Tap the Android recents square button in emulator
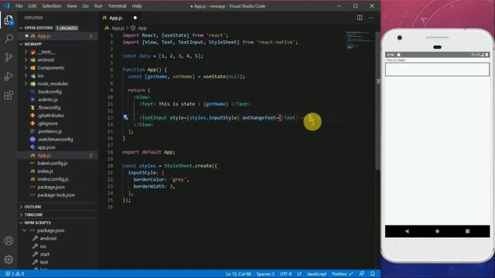Screen dimensions: 495x278 click(467, 231)
